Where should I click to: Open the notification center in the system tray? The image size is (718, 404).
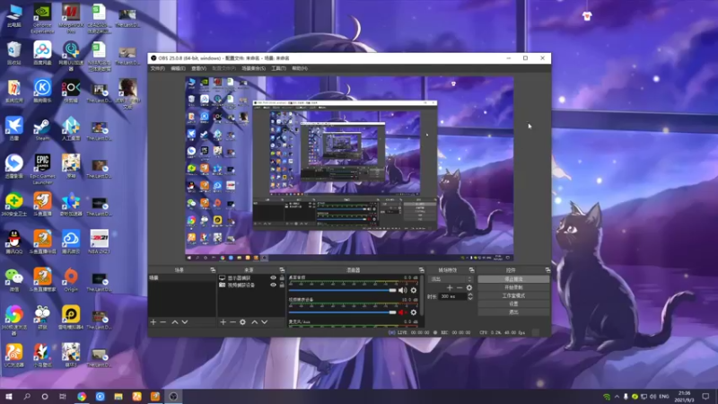(705, 396)
